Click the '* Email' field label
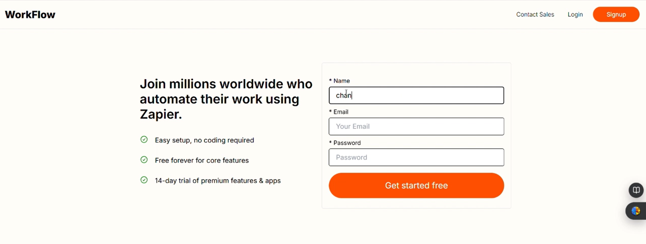 [x=339, y=112]
